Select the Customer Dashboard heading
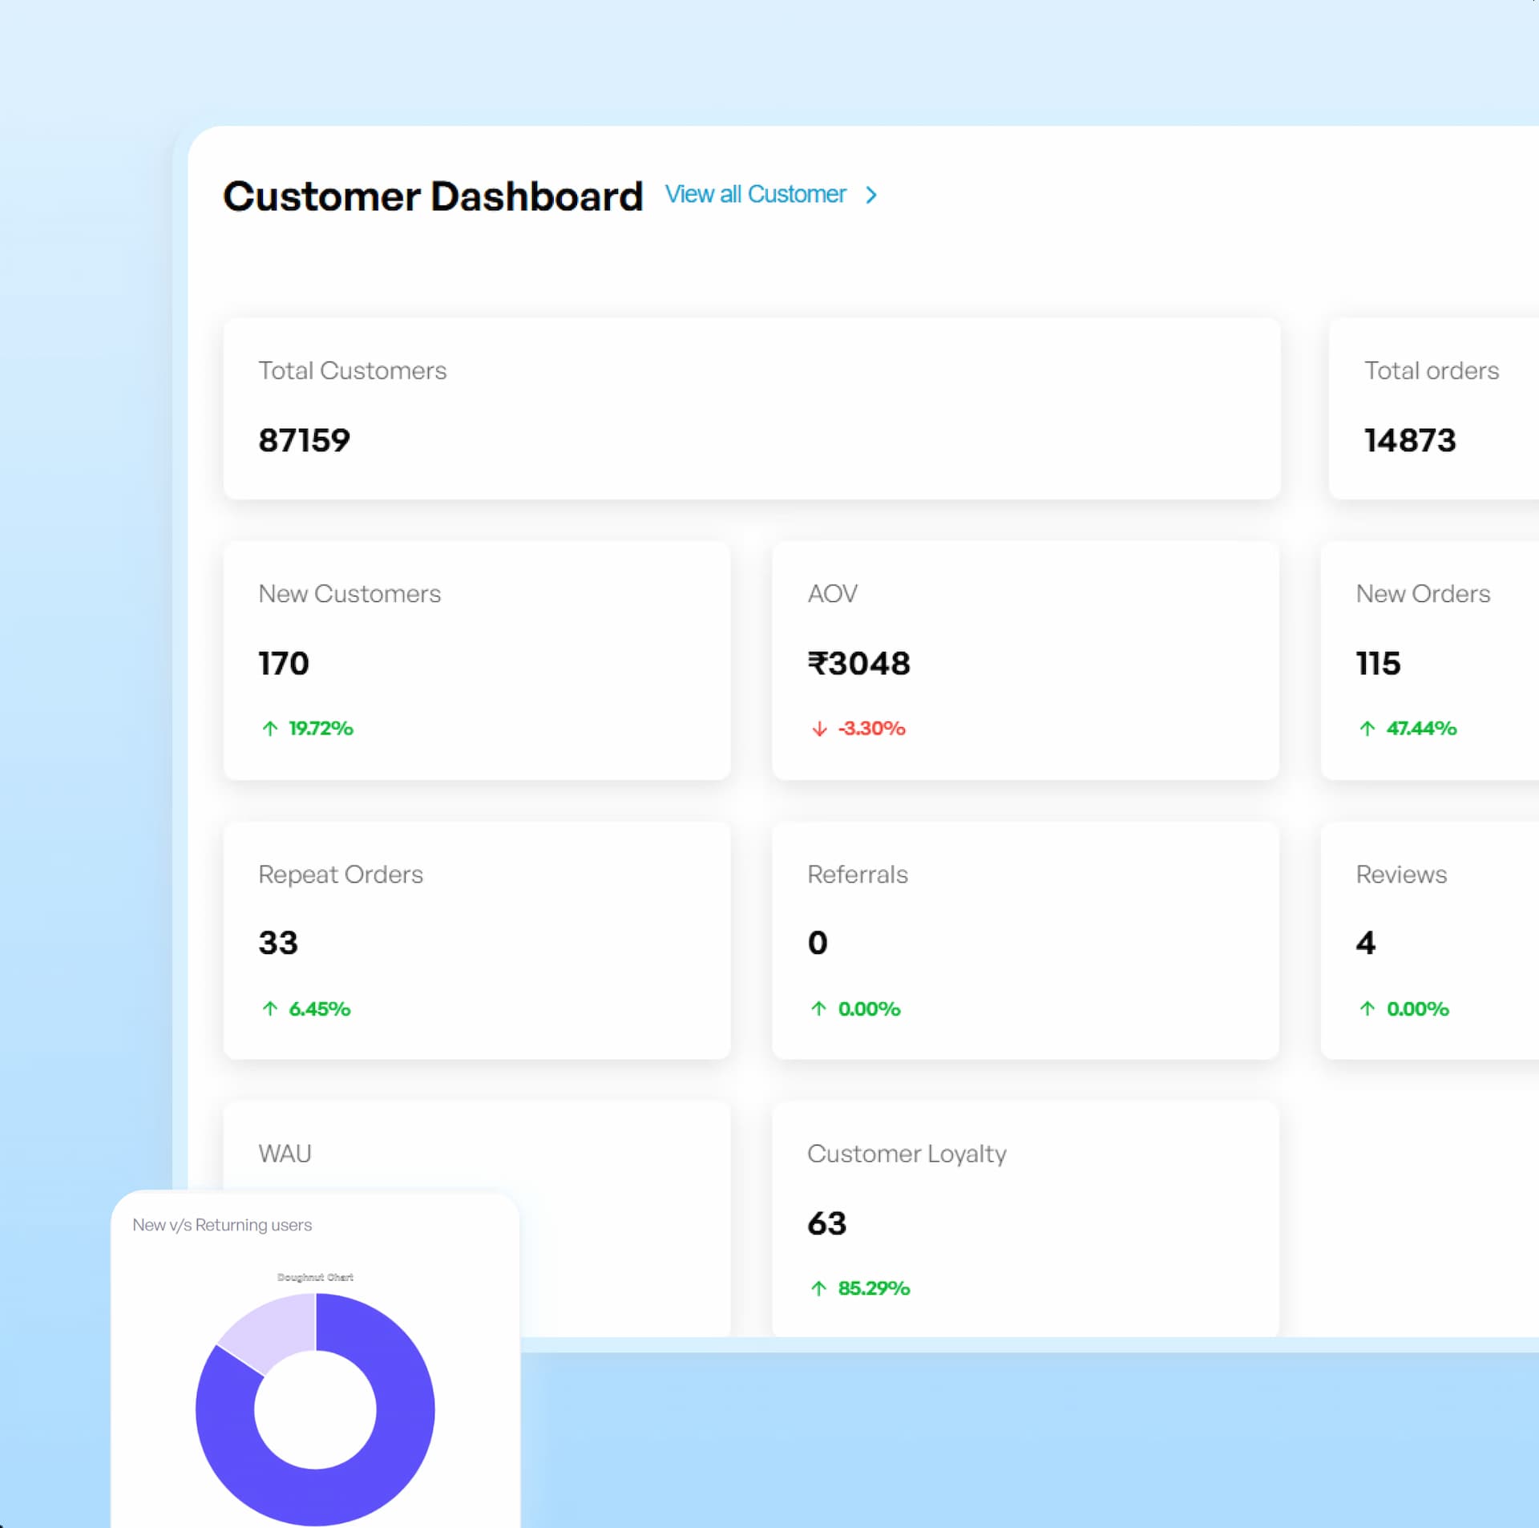 click(x=433, y=196)
